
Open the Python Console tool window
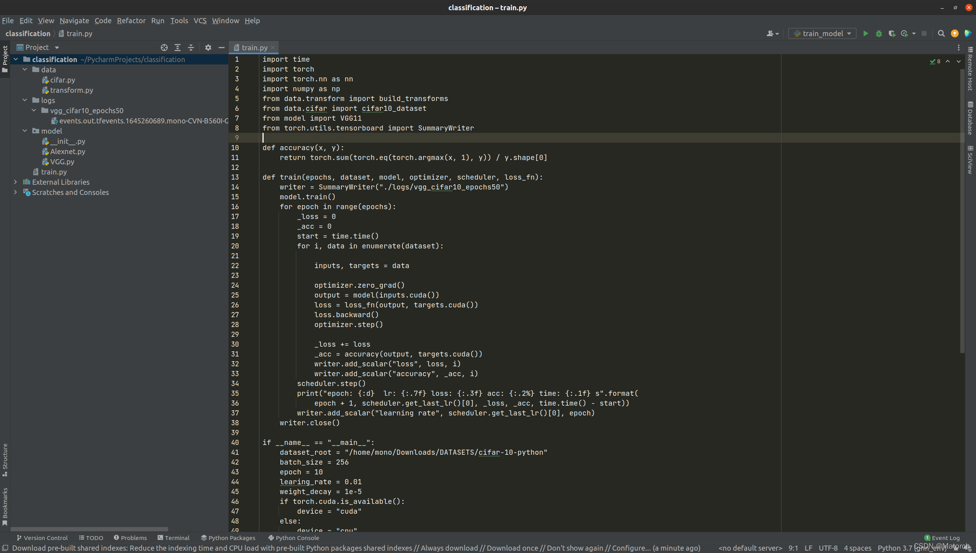[x=294, y=538]
